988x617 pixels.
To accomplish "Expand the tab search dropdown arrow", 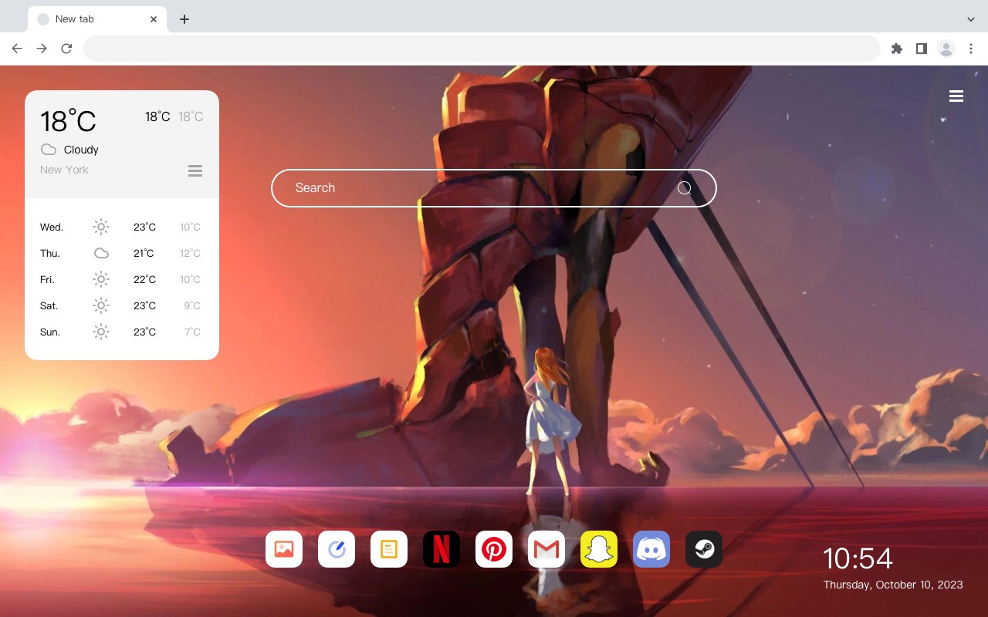I will pos(971,19).
